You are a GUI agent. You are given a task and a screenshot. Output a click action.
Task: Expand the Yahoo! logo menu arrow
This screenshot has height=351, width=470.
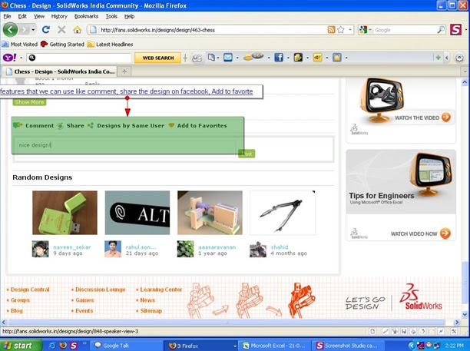pos(21,58)
